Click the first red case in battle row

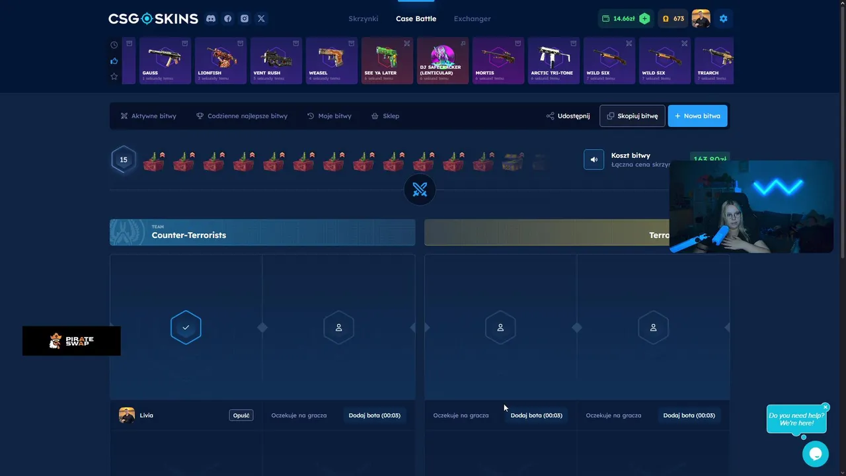[154, 161]
